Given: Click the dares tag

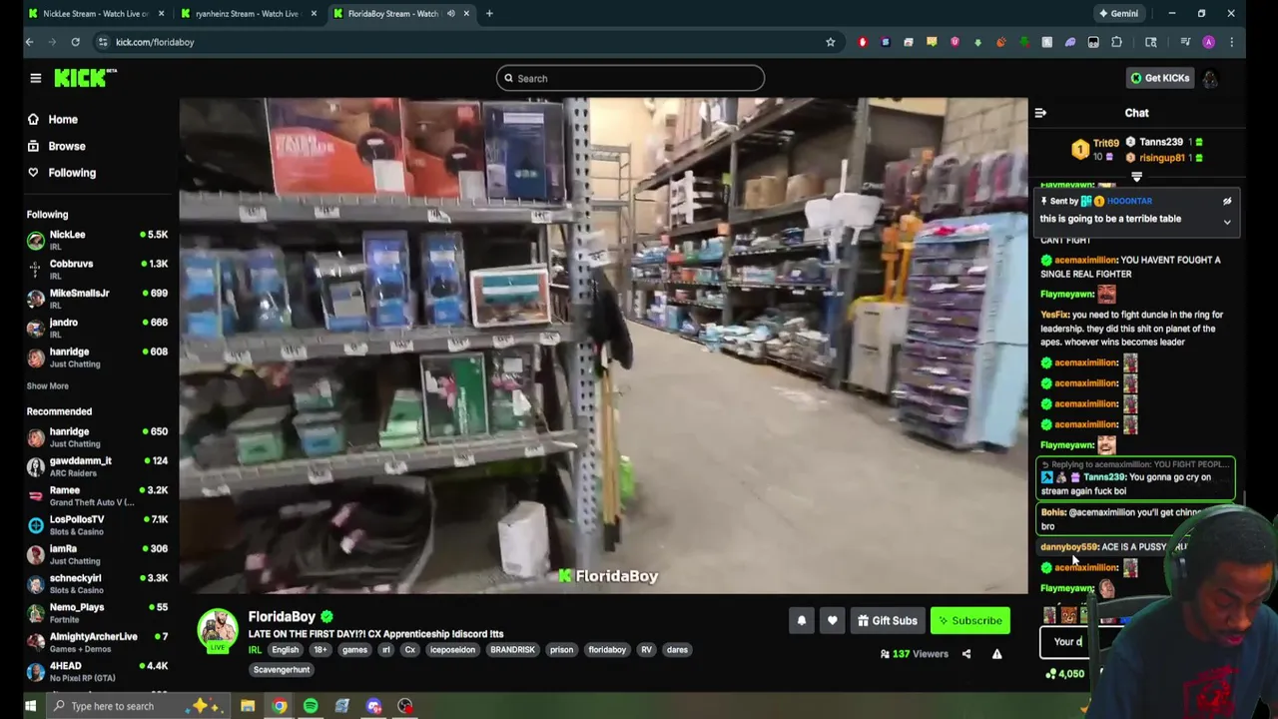Looking at the screenshot, I should point(677,650).
